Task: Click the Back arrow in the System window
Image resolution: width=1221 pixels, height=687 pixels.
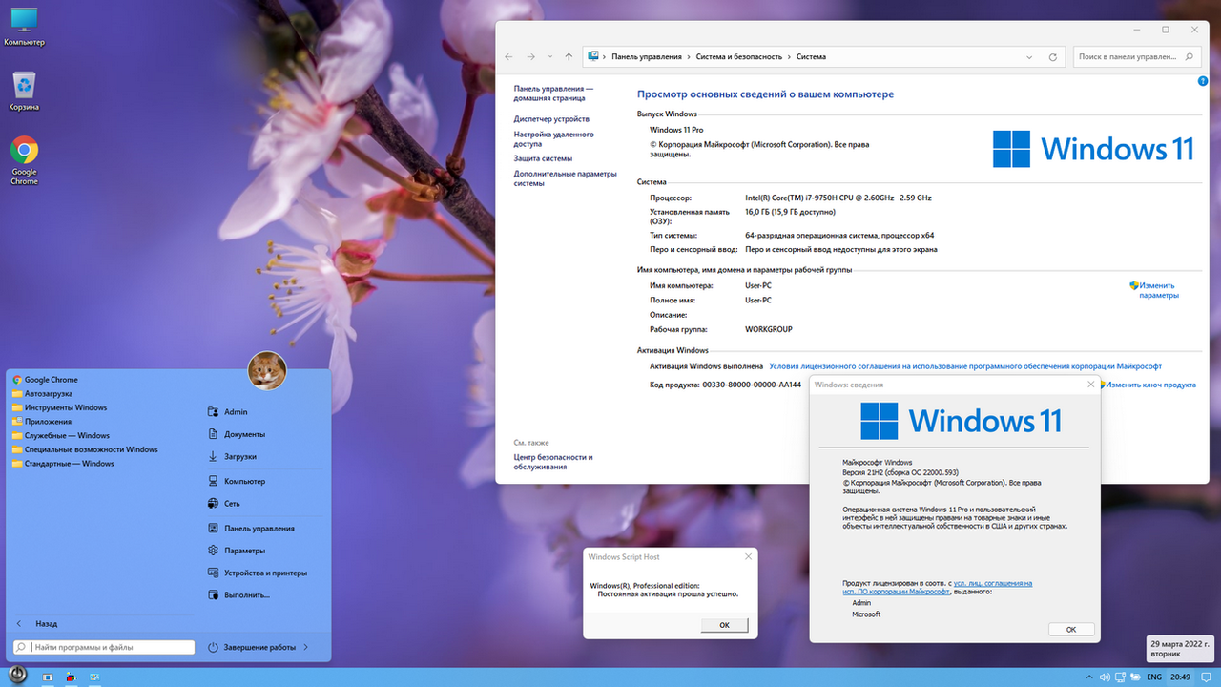Action: [x=509, y=57]
